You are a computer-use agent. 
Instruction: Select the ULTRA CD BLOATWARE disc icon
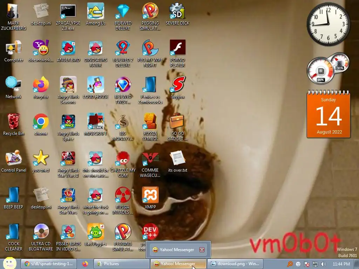[x=41, y=238]
